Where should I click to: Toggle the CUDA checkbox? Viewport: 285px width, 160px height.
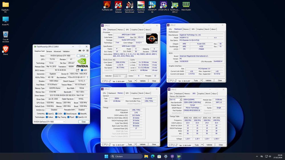[56, 114]
